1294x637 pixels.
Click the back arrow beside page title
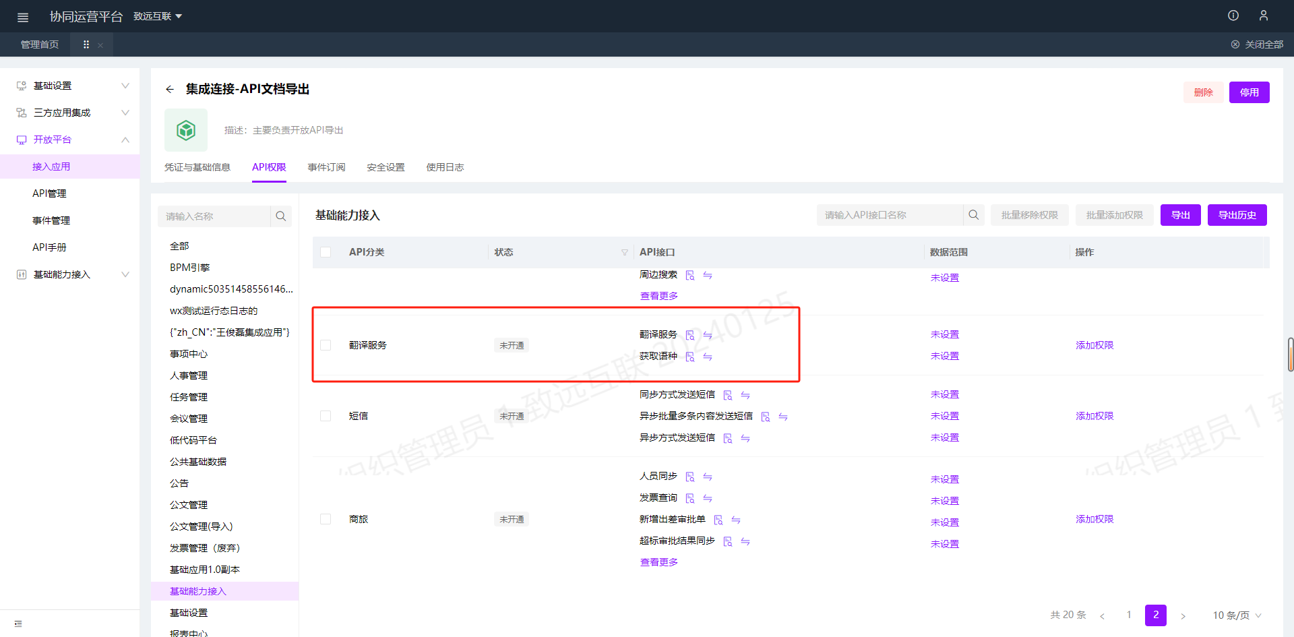coord(170,89)
